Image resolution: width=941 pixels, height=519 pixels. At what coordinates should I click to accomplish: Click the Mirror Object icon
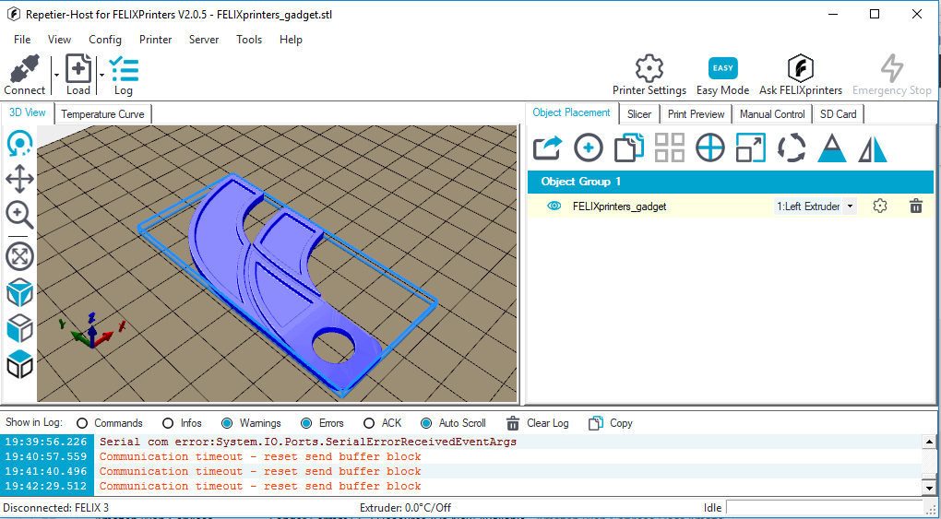coord(873,148)
